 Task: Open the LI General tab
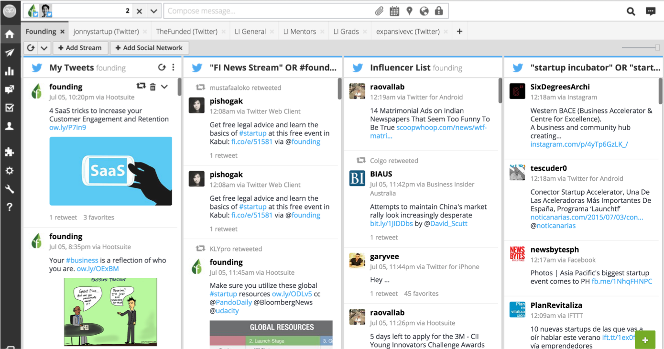click(x=250, y=32)
